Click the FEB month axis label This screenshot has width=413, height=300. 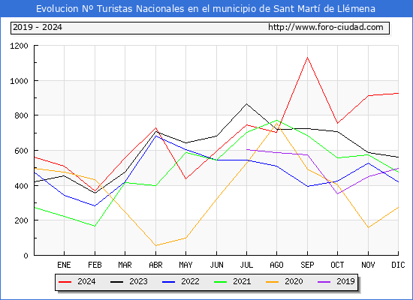(x=95, y=265)
